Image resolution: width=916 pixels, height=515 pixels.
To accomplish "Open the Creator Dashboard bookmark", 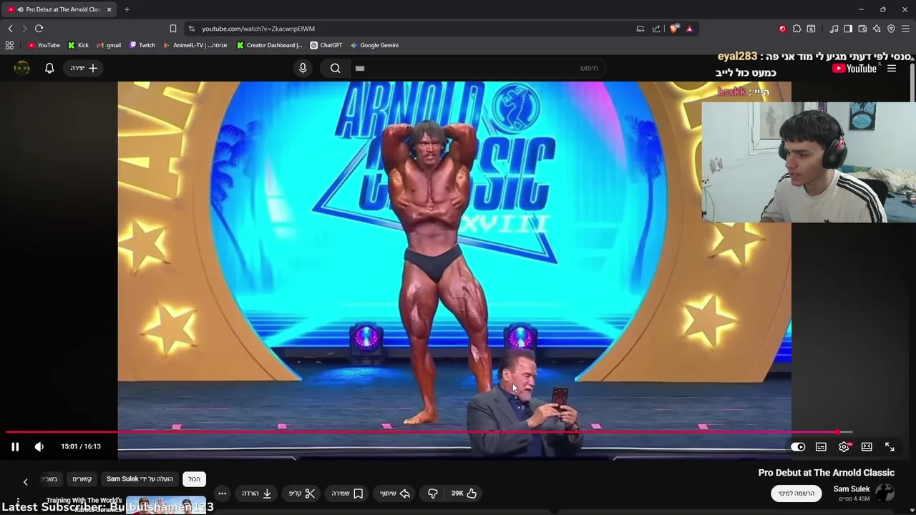I will click(270, 45).
